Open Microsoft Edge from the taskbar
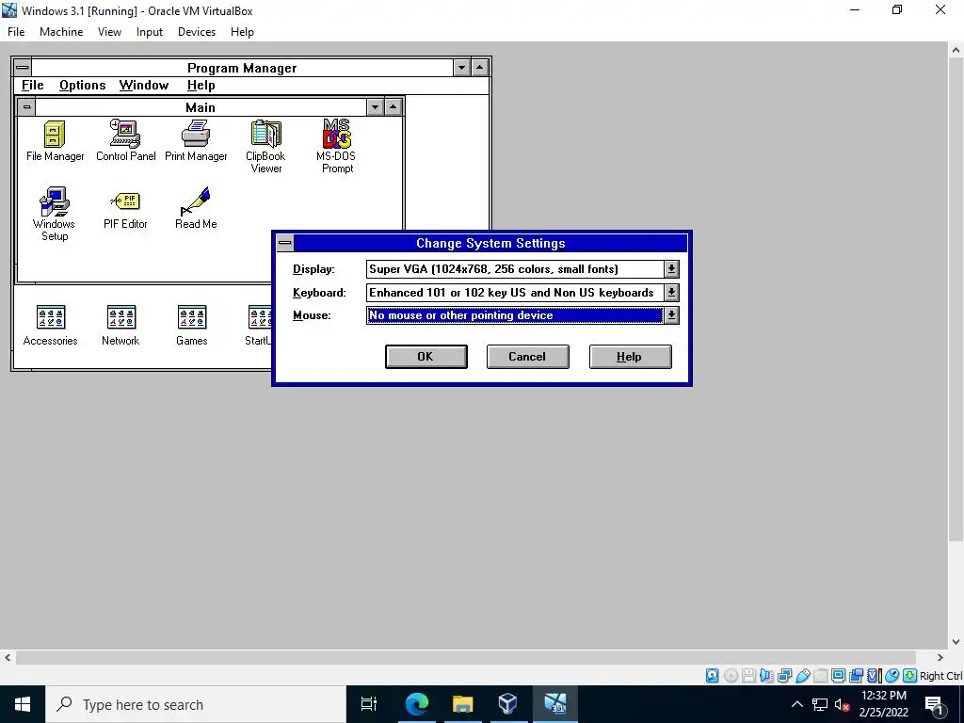Image resolution: width=964 pixels, height=723 pixels. [416, 704]
